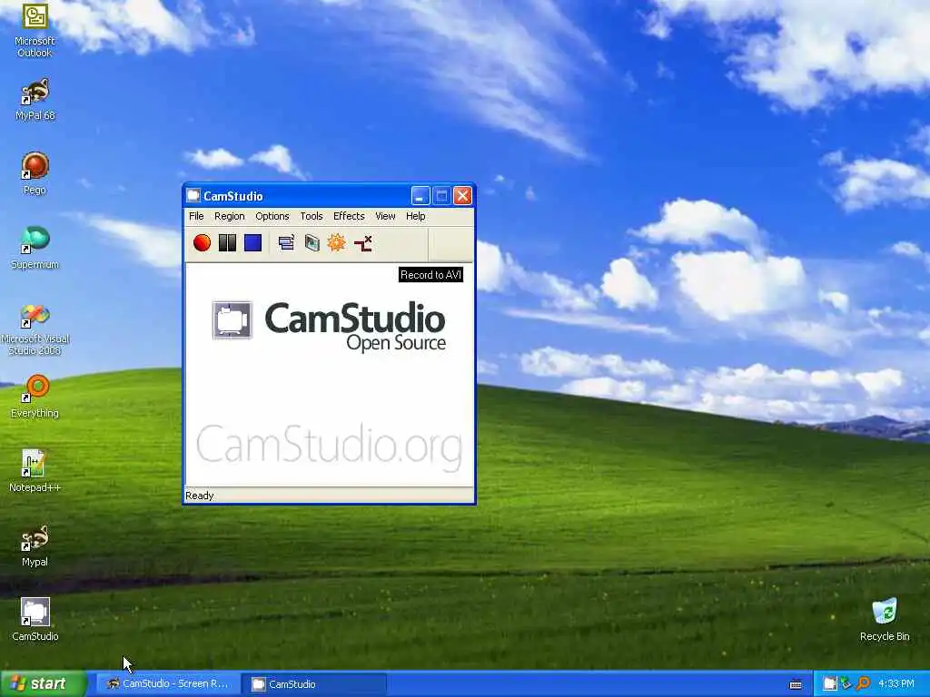The height and width of the screenshot is (697, 930).
Task: Click the keyboard icon in the taskbar
Action: (x=796, y=684)
